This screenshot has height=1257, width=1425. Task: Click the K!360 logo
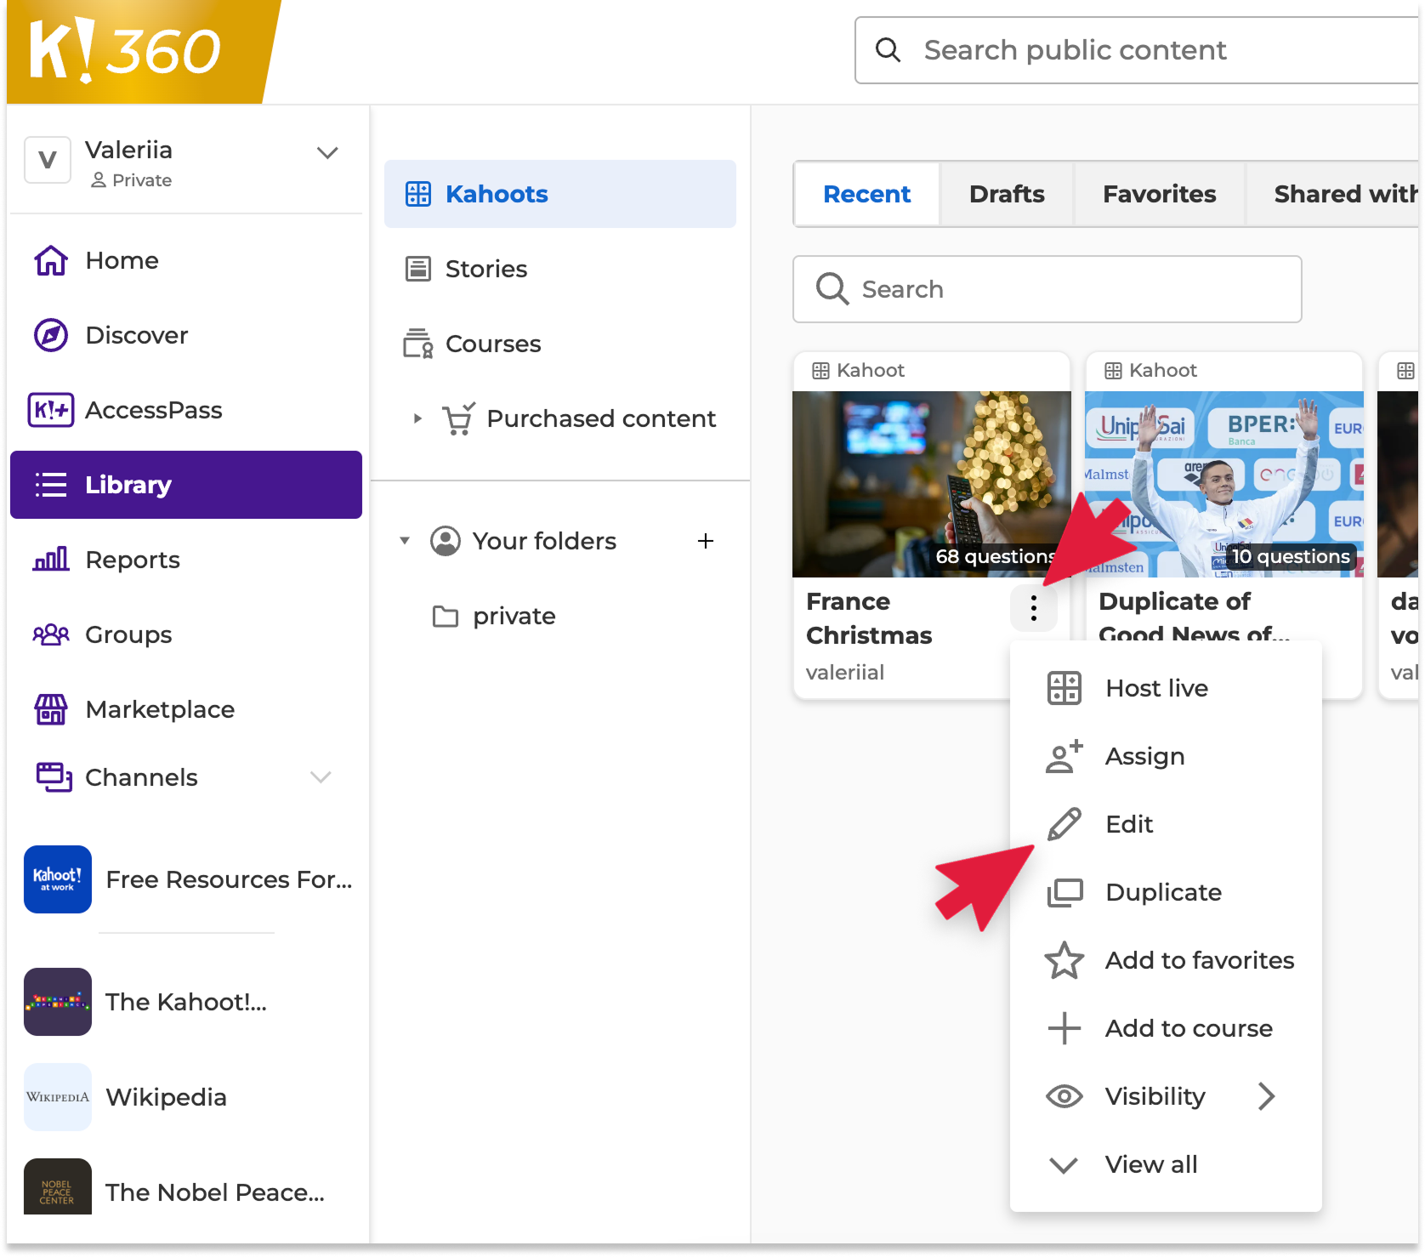pyautogui.click(x=128, y=51)
